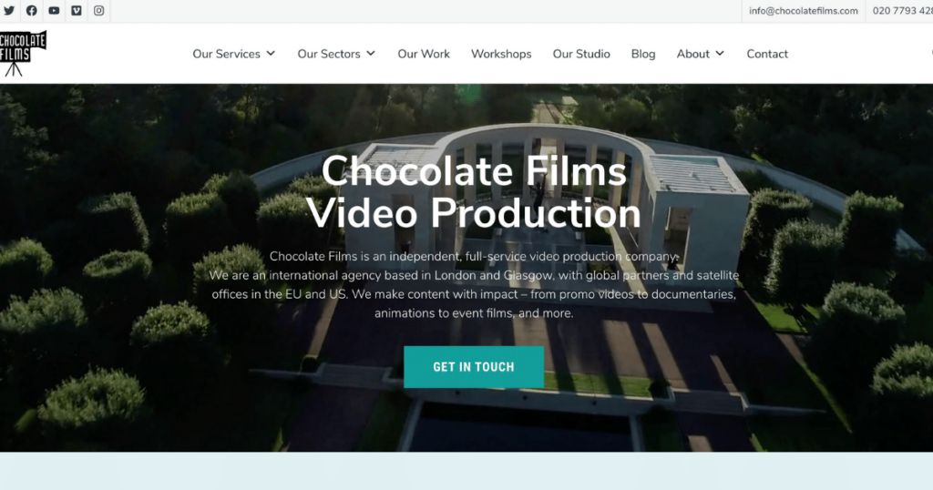
Task: Email info@chocolatefilms.com link
Action: [804, 11]
